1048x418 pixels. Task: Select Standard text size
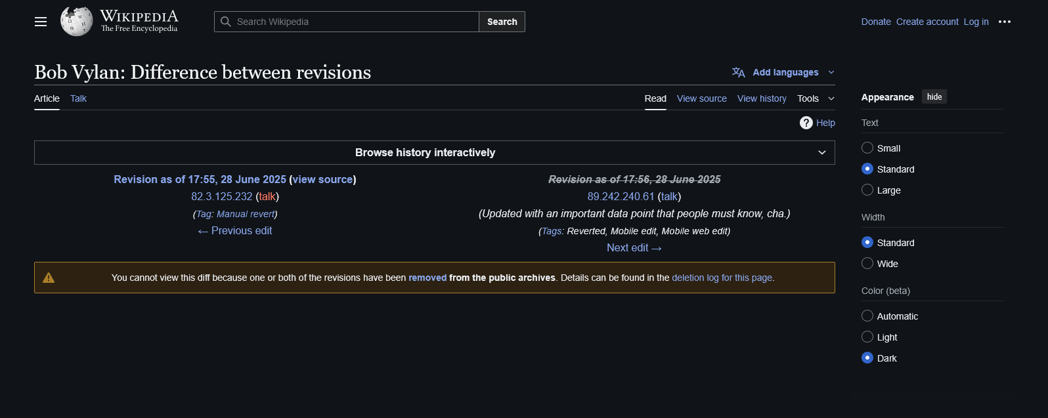pyautogui.click(x=867, y=169)
